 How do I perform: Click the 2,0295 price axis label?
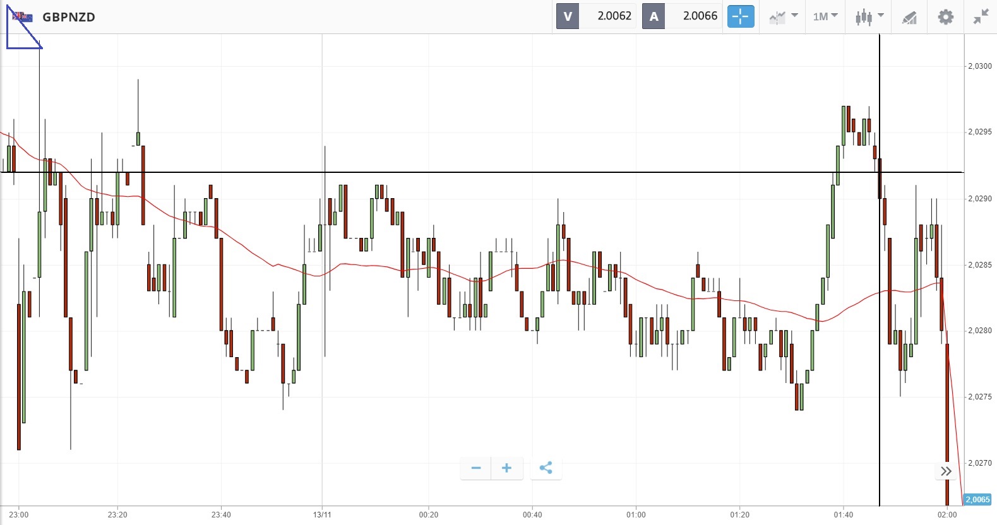[980, 132]
